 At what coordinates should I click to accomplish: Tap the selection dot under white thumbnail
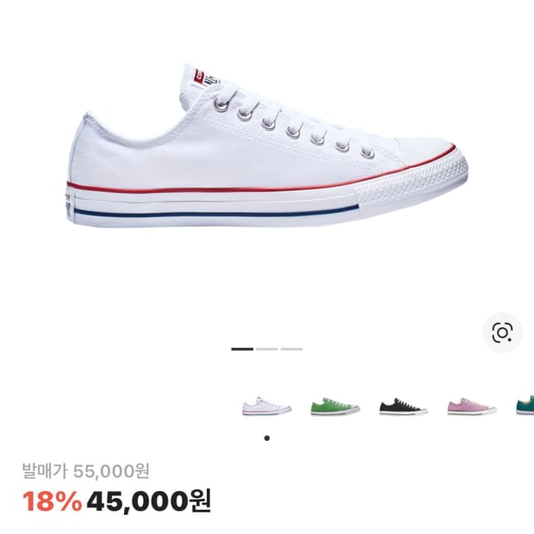(x=267, y=438)
